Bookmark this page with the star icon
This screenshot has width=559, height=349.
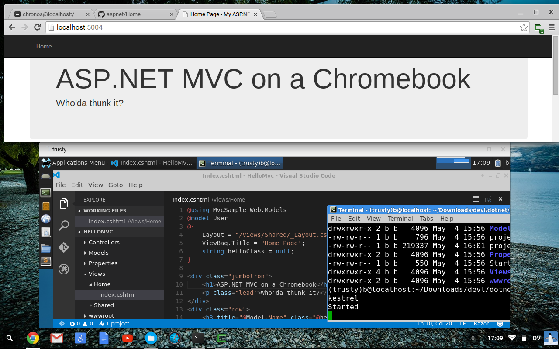[524, 27]
